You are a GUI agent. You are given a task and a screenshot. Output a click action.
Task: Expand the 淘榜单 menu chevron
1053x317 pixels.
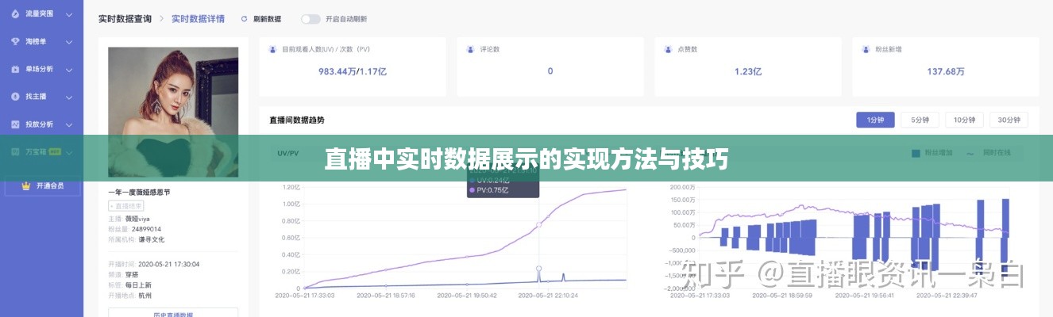click(69, 41)
